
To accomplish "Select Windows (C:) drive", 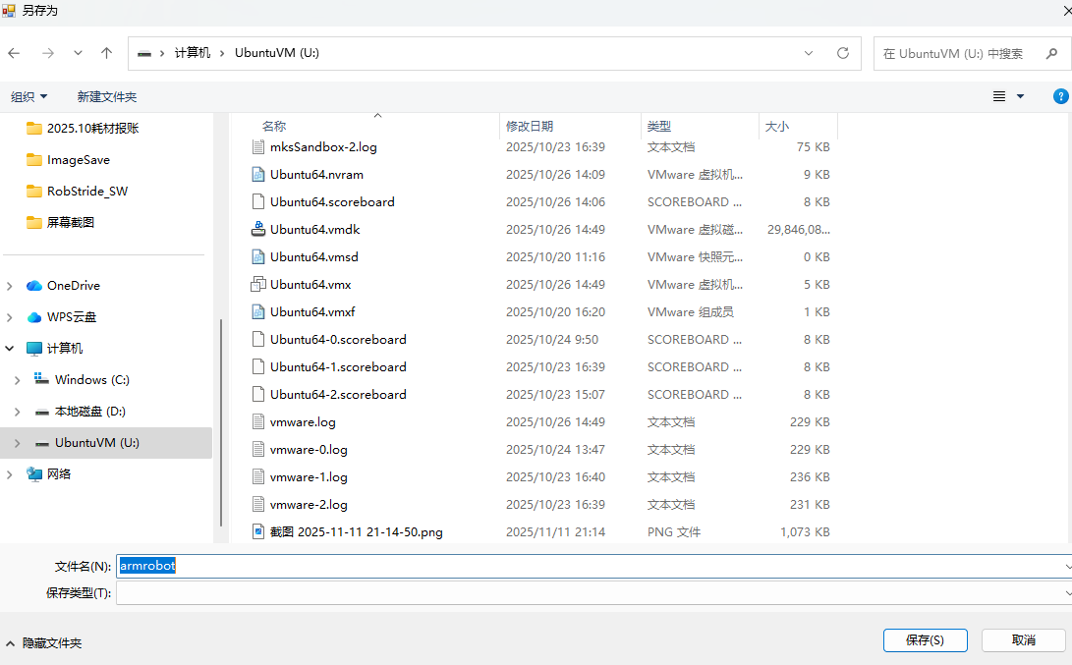I will 91,380.
